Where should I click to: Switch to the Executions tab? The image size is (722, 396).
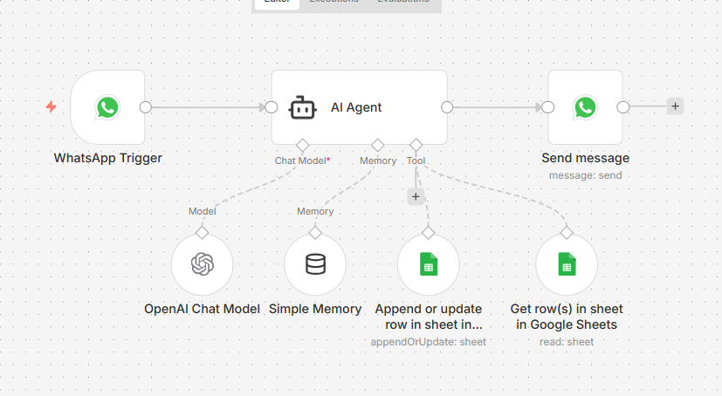(333, 2)
